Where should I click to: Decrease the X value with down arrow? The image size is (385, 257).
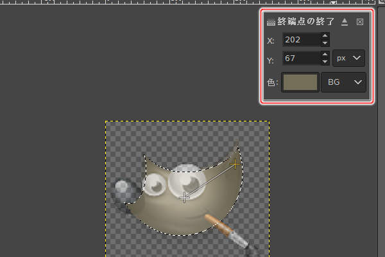tap(325, 43)
